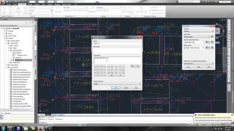Toggle GRID display in status bar
Viewport: 234px width, 131px height.
coord(35,125)
